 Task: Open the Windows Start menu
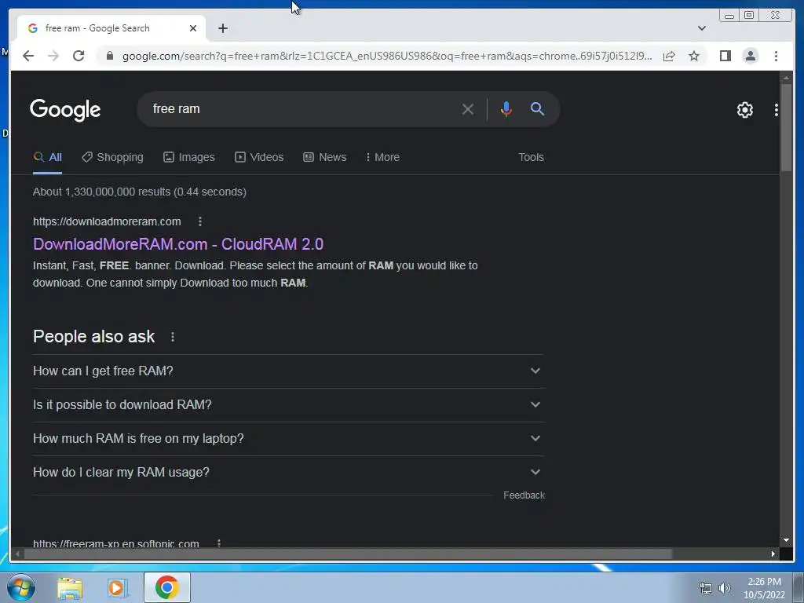21,587
